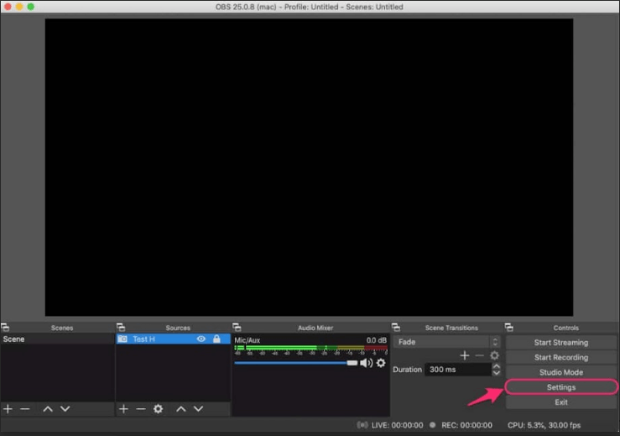Click the Exit button
620x436 pixels.
tap(561, 402)
